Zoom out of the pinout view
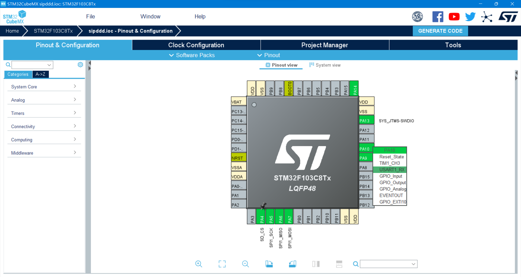The height and width of the screenshot is (277, 521). click(245, 264)
